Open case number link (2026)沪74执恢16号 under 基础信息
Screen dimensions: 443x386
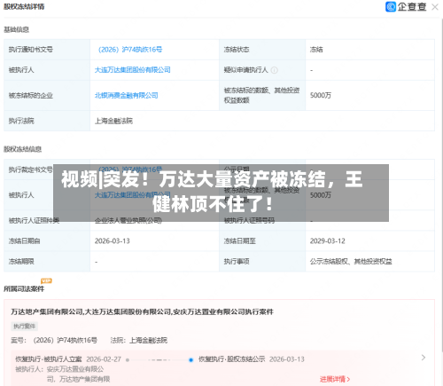tap(130, 50)
